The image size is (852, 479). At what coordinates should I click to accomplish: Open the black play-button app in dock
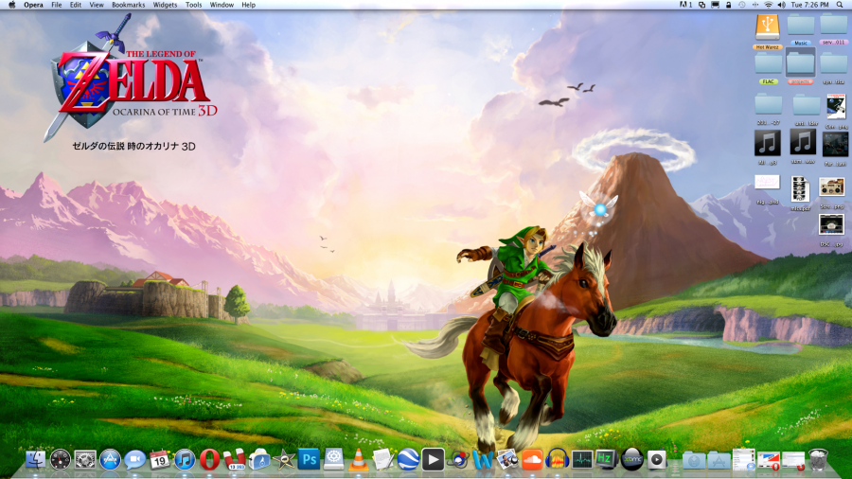[x=433, y=460]
